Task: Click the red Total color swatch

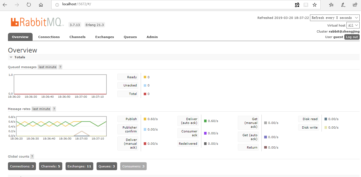Action: 145,94
